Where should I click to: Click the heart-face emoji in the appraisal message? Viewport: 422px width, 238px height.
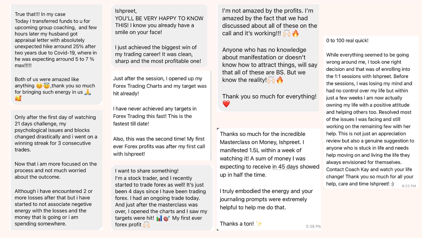point(18,99)
